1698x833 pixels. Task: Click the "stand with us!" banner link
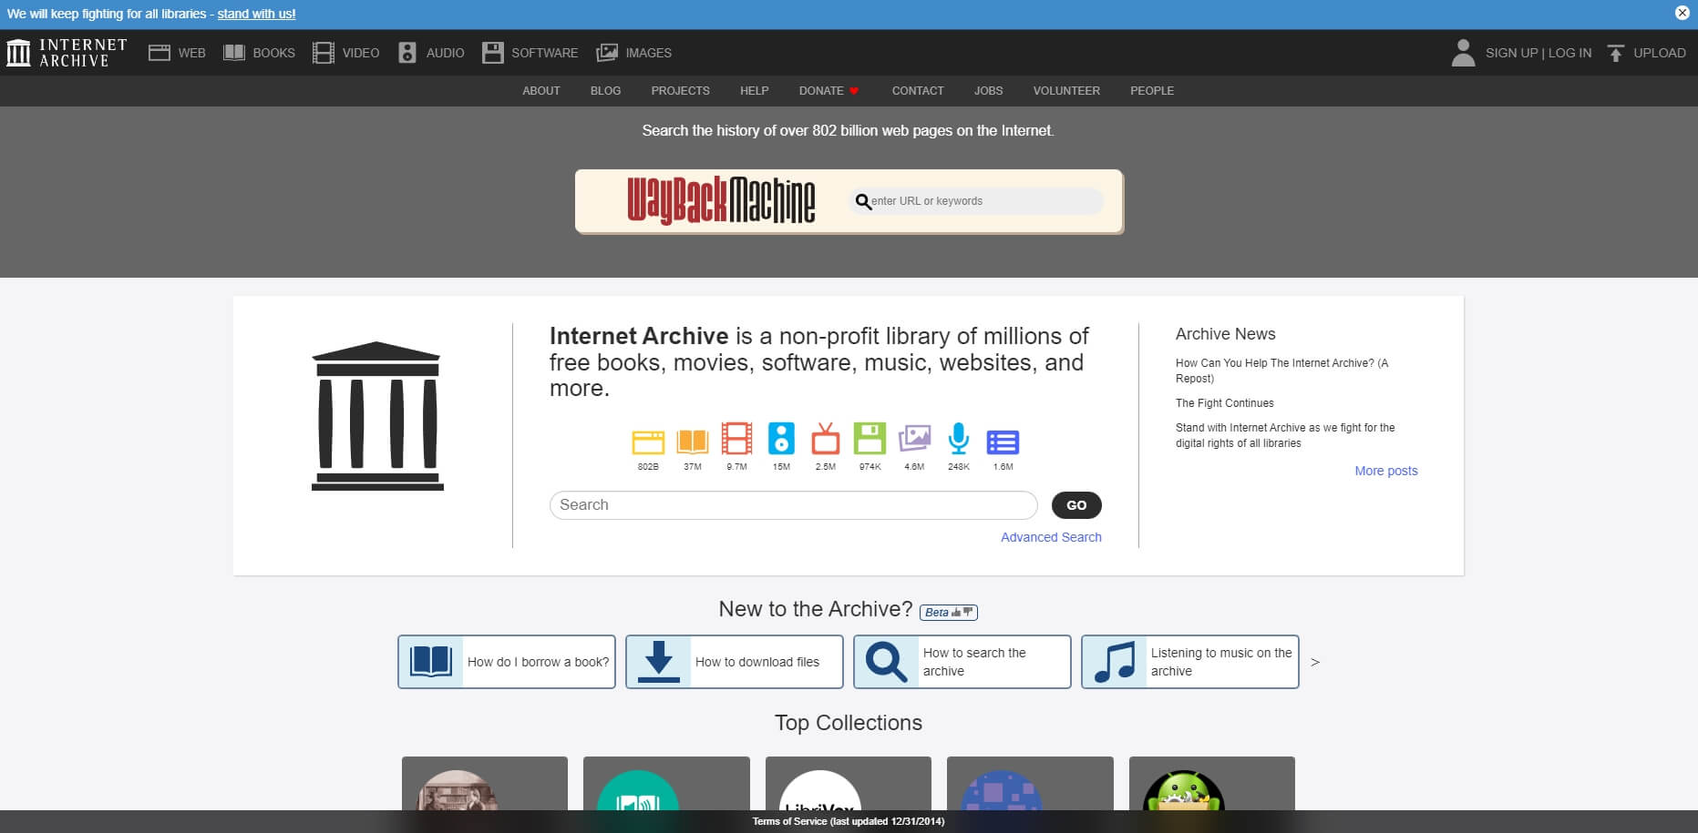[256, 14]
